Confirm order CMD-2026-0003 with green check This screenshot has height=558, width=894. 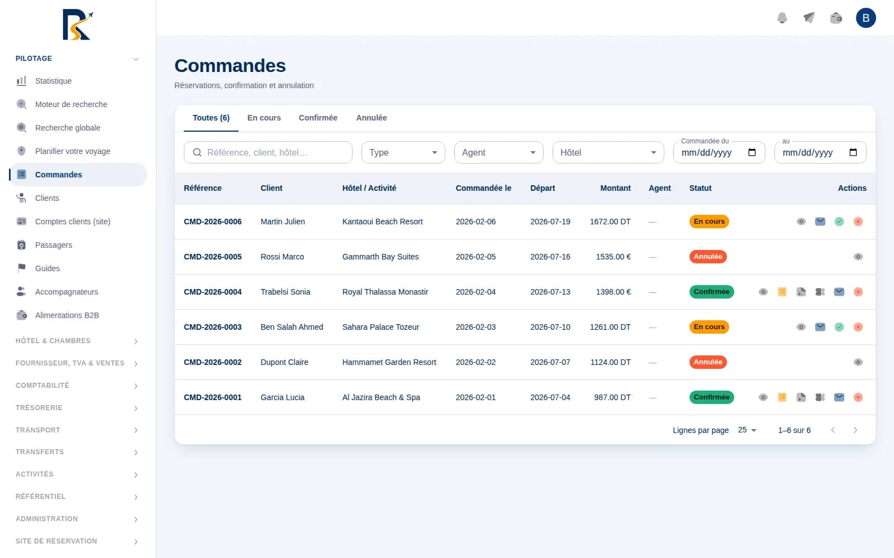pos(839,327)
